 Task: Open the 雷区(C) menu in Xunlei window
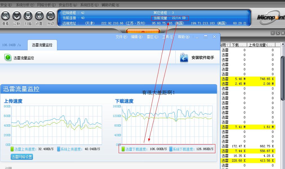(x=152, y=37)
